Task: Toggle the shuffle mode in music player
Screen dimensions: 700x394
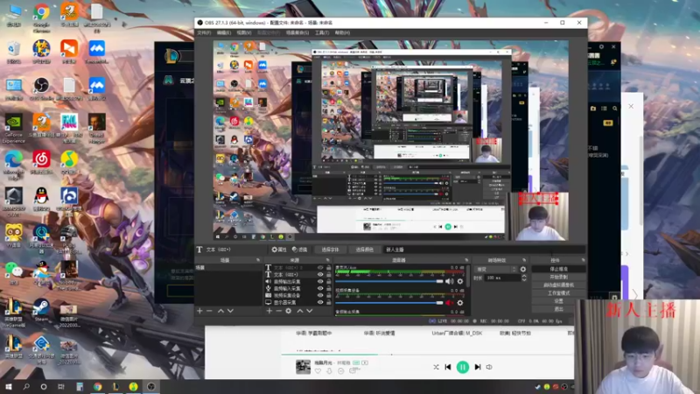Action: coord(436,367)
